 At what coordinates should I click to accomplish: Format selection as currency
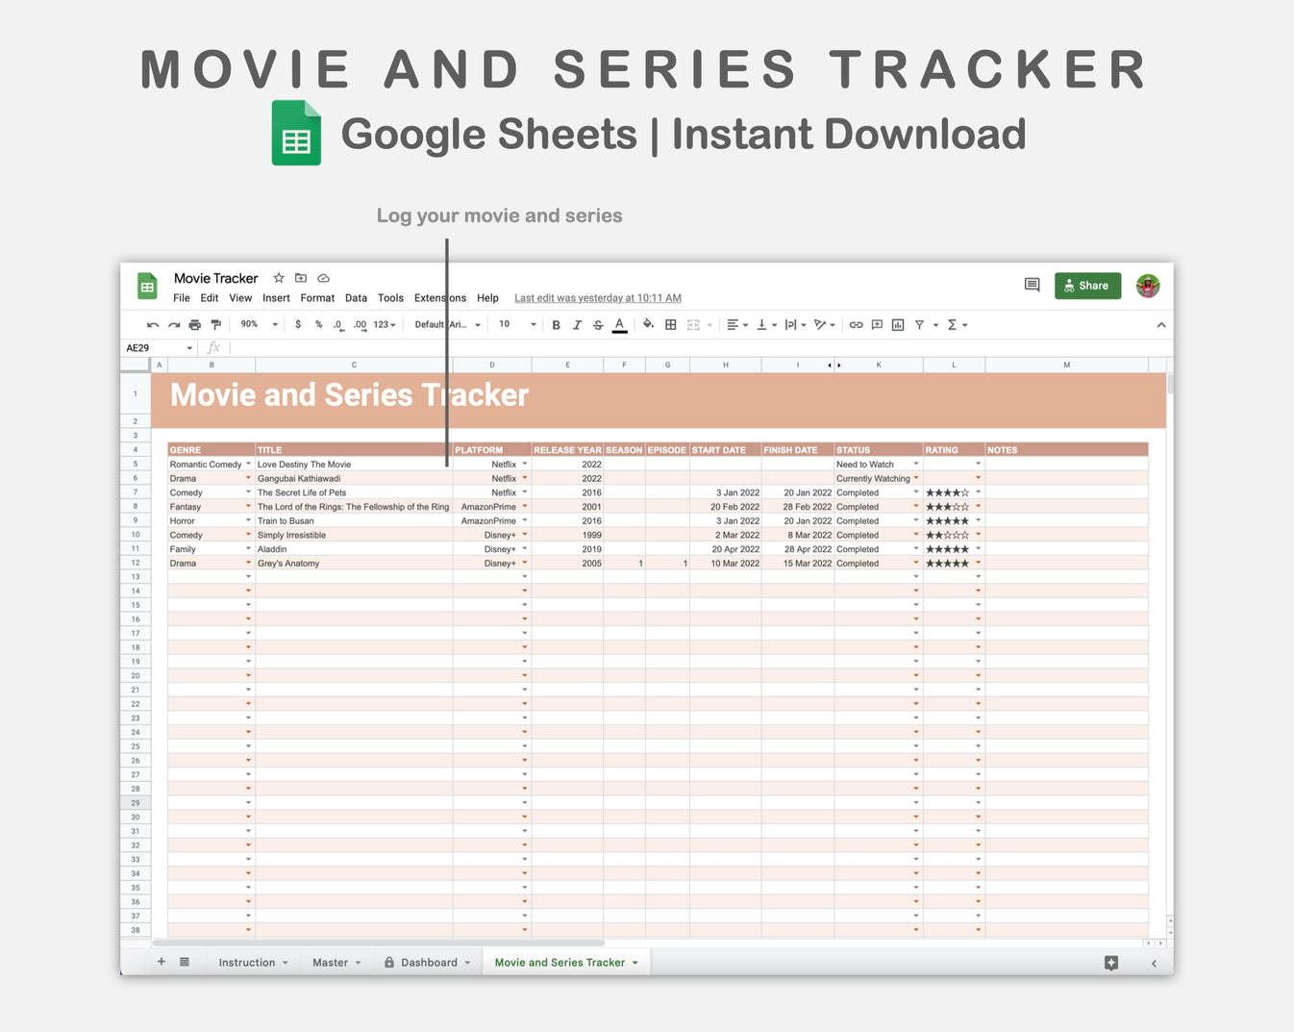click(x=298, y=324)
